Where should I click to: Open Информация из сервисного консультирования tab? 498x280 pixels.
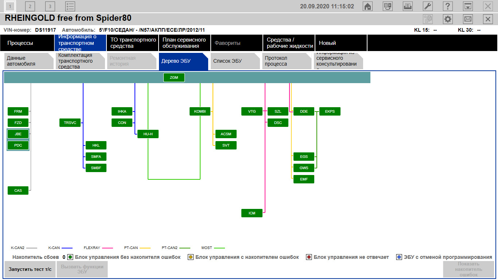[338, 61]
